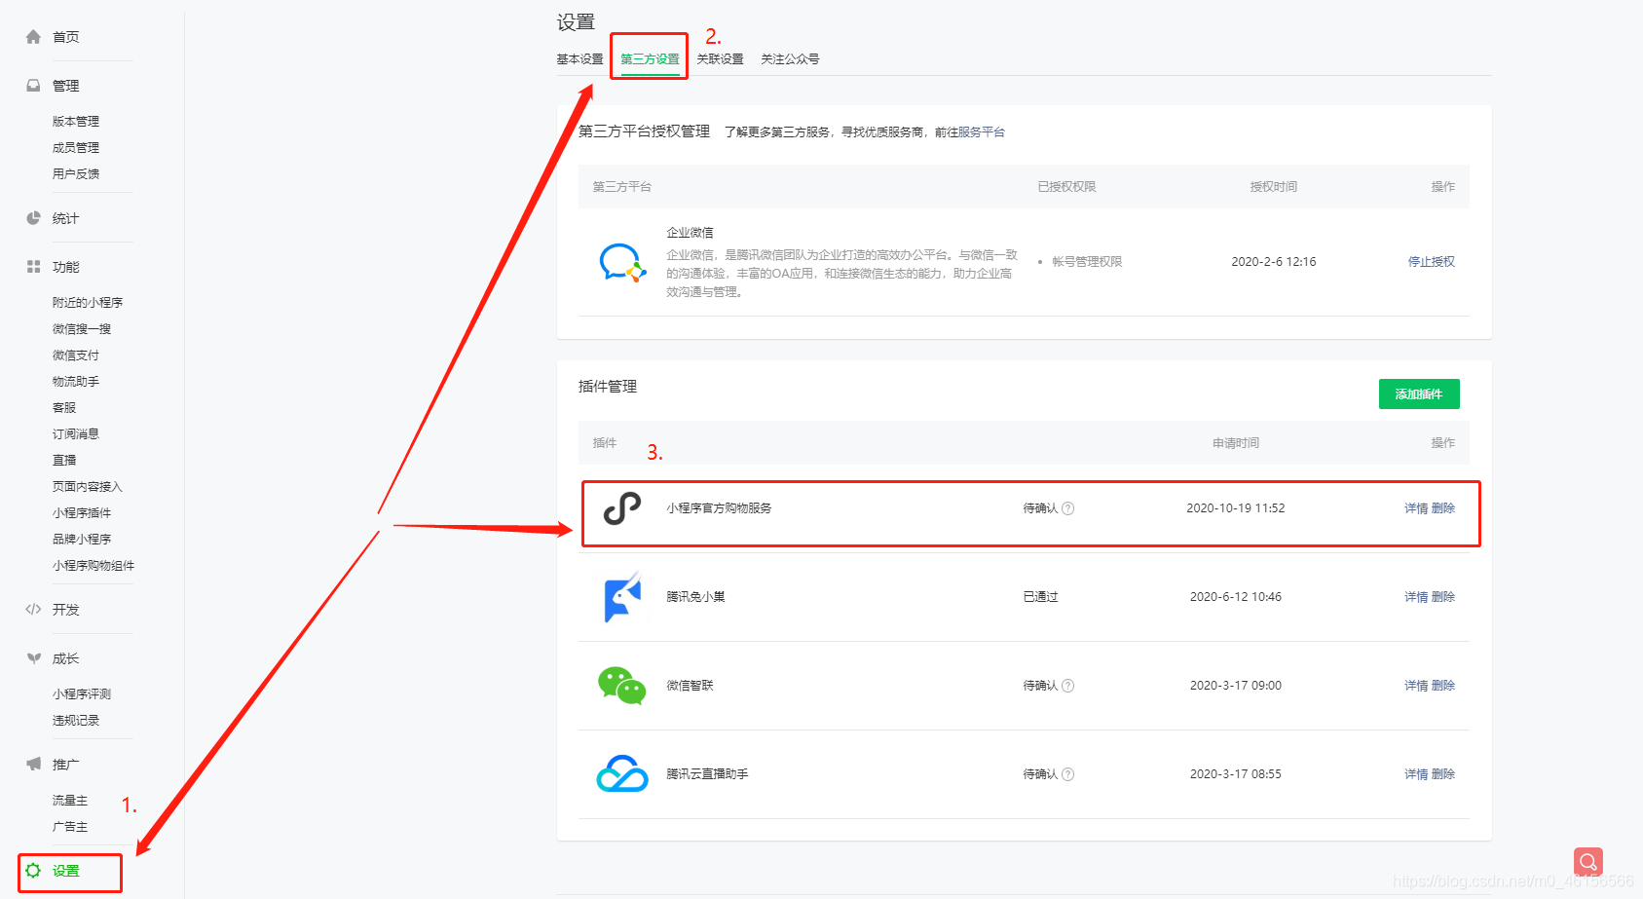Follow the 服务平台 link
Image resolution: width=1643 pixels, height=899 pixels.
pos(982,132)
